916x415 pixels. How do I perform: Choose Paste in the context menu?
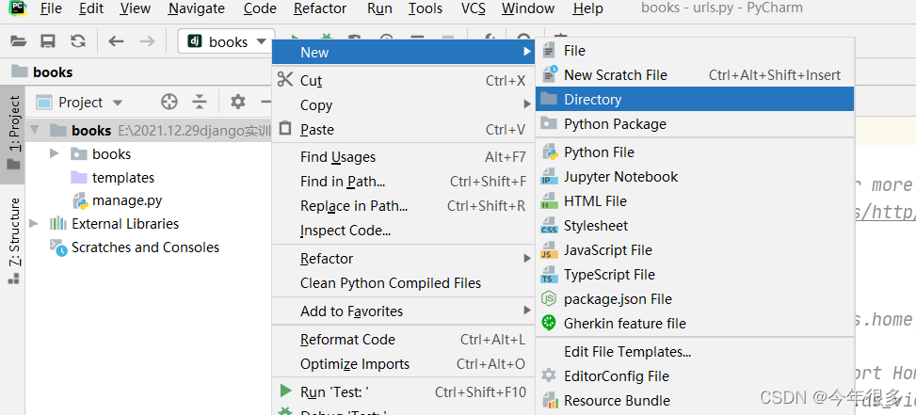coord(404,130)
